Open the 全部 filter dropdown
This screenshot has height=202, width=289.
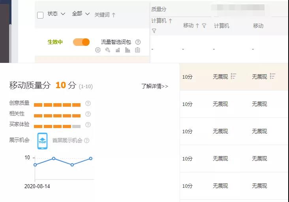[81, 14]
